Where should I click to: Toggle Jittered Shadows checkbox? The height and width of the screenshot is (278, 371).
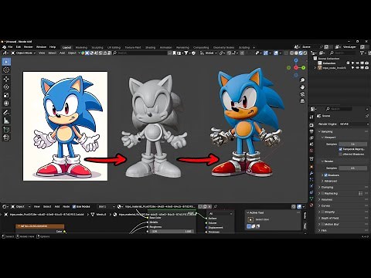click(x=340, y=154)
